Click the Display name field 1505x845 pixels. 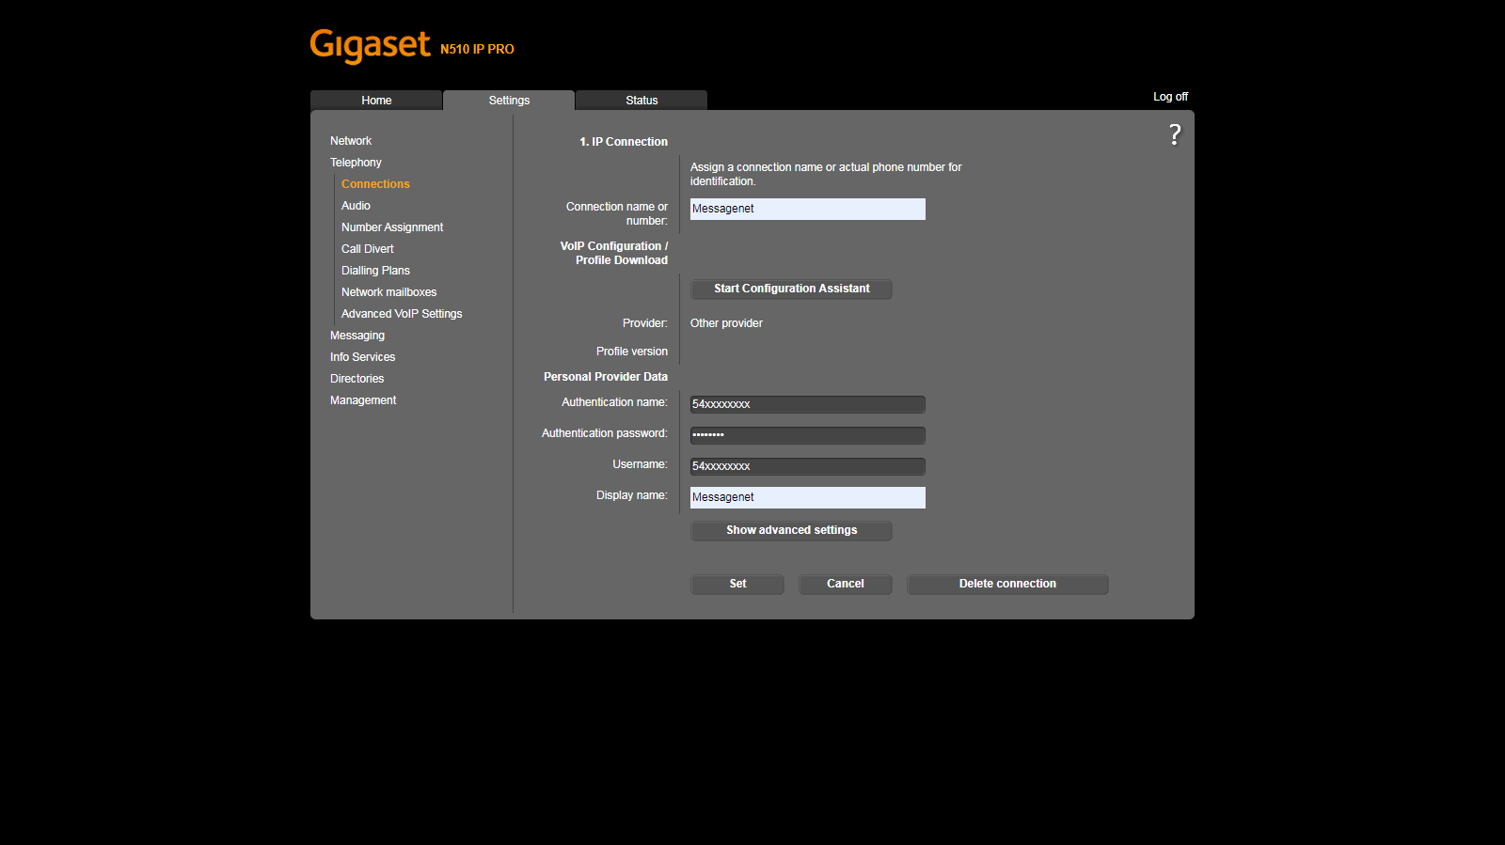[808, 497]
